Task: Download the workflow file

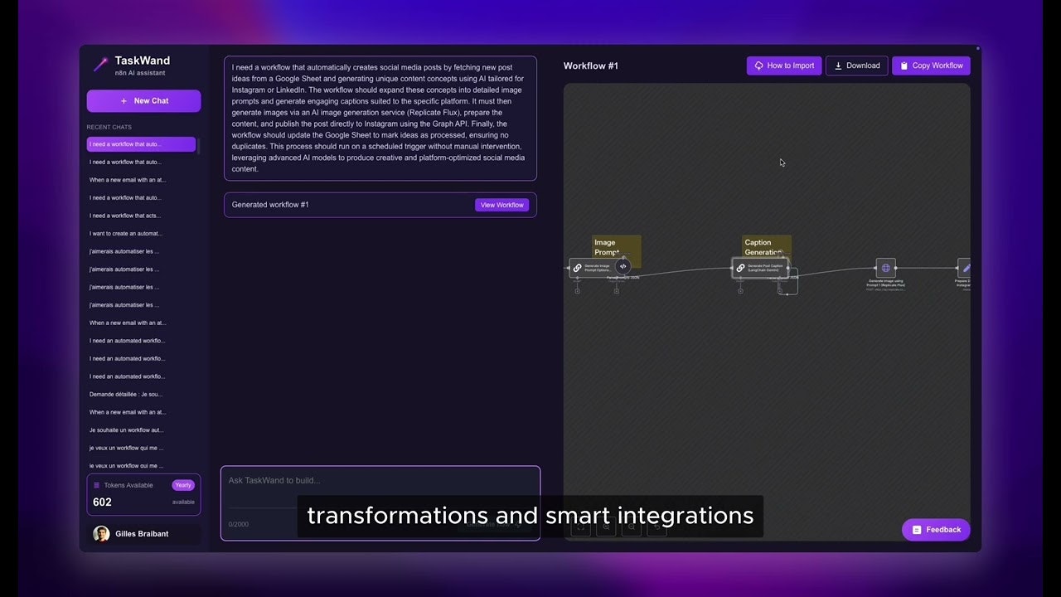Action: pos(857,66)
